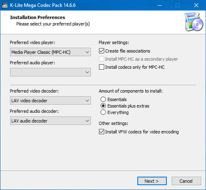
Task: Click the 'Preferred video decoder:' label
Action: [34, 91]
